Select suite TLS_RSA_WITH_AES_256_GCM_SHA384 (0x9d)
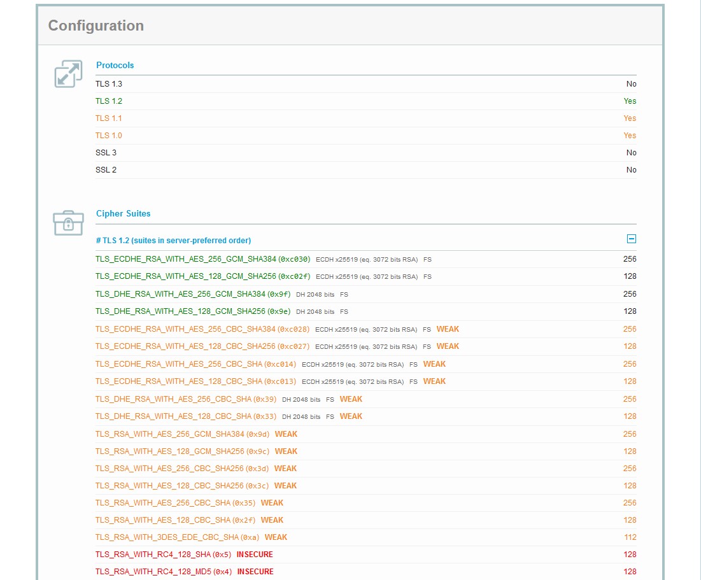The height and width of the screenshot is (580, 701). point(182,434)
